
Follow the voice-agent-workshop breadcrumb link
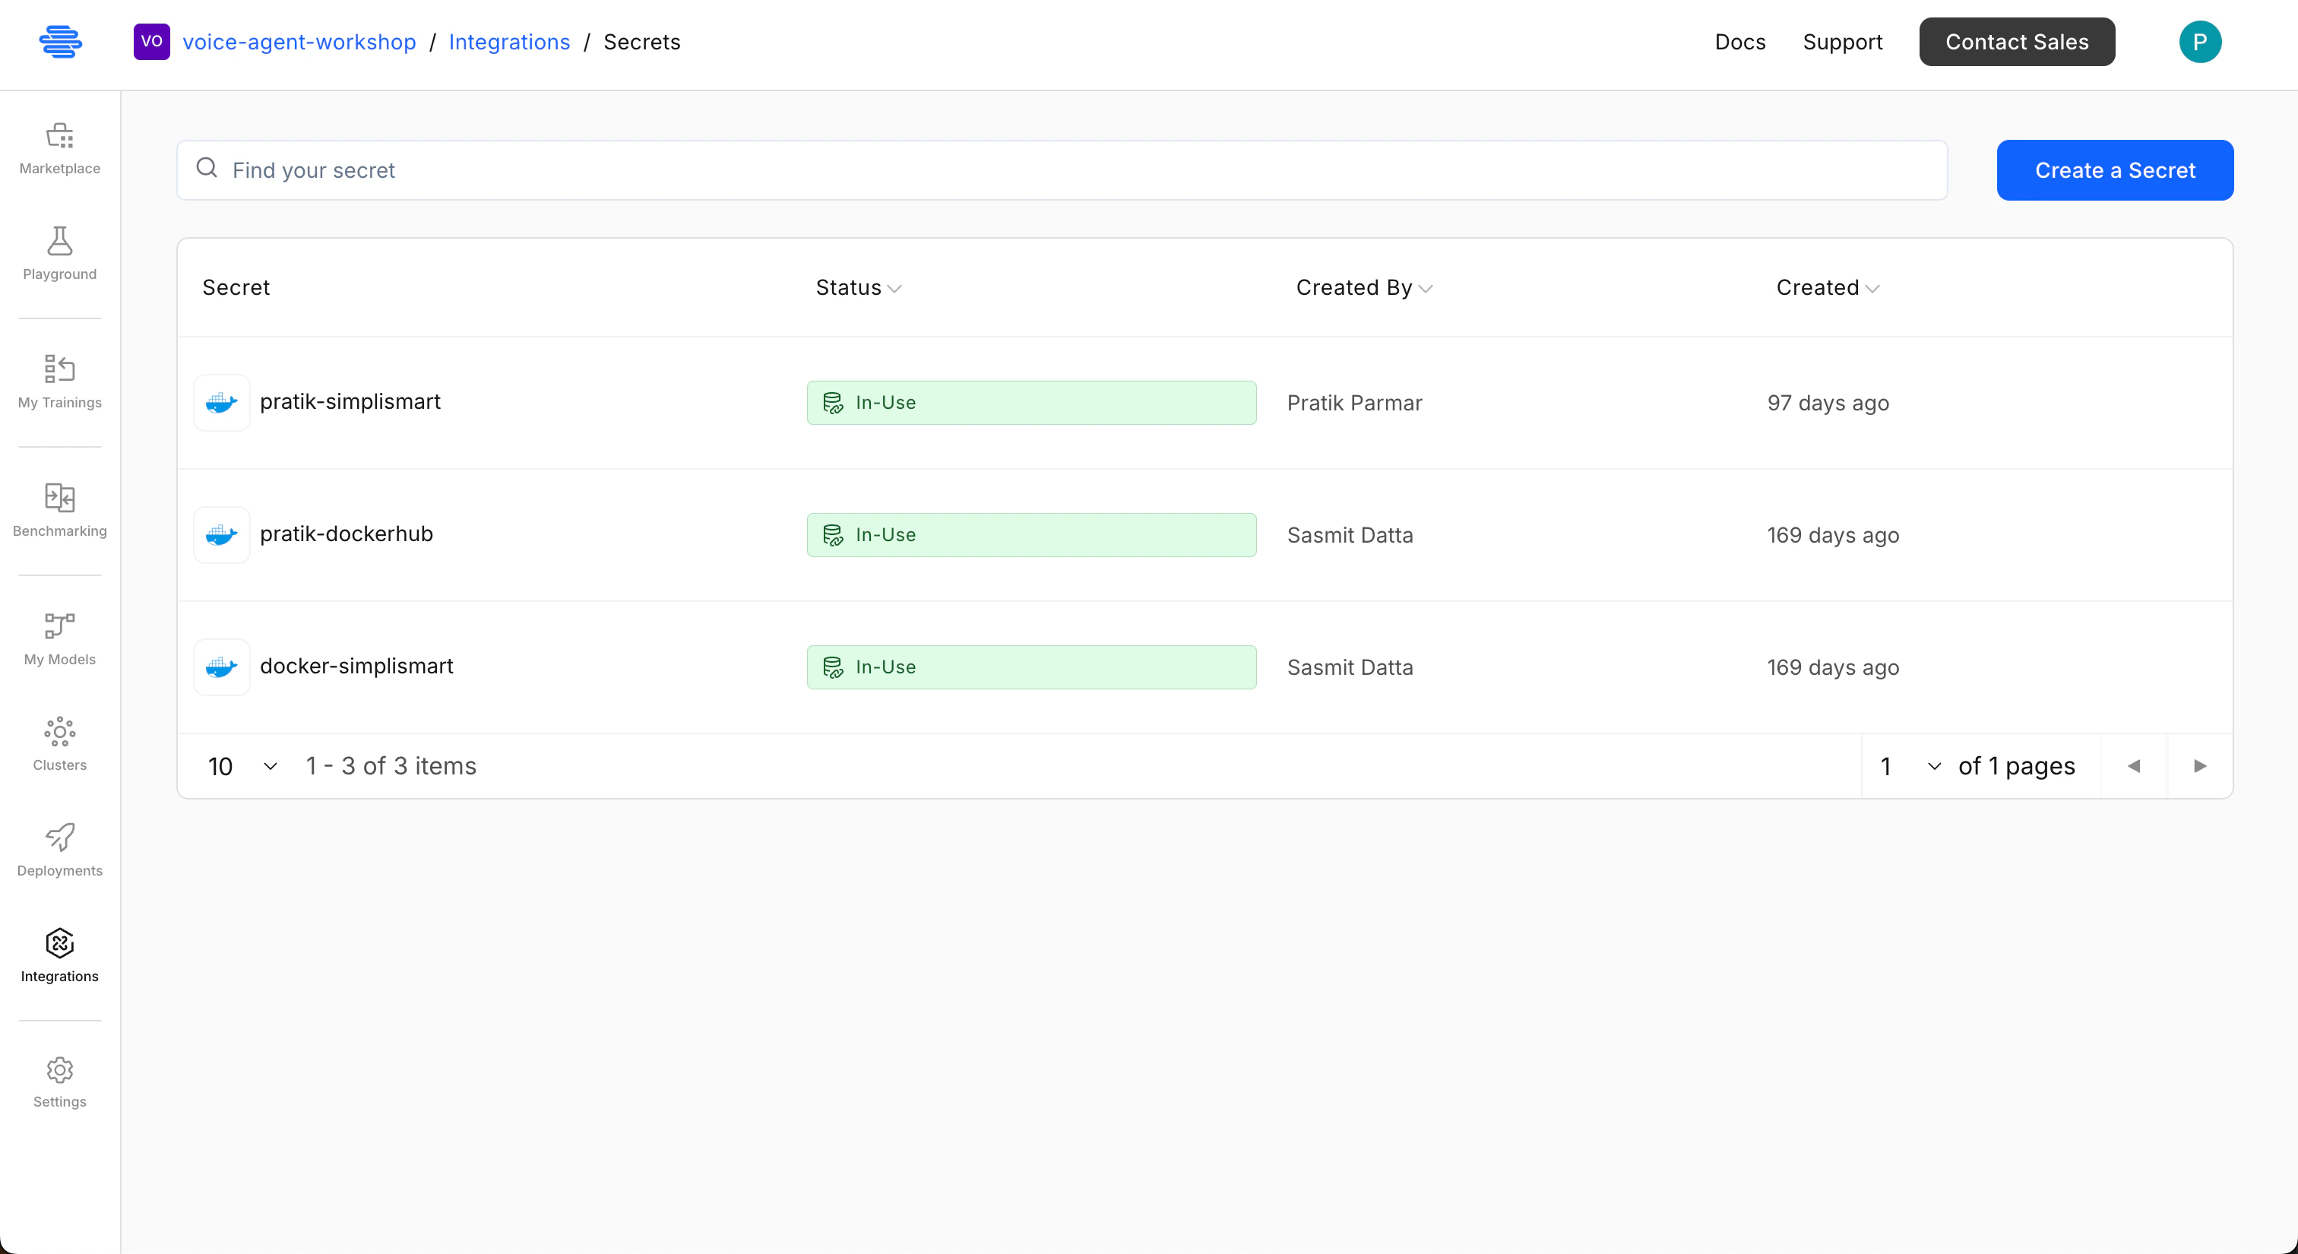pyautogui.click(x=299, y=42)
